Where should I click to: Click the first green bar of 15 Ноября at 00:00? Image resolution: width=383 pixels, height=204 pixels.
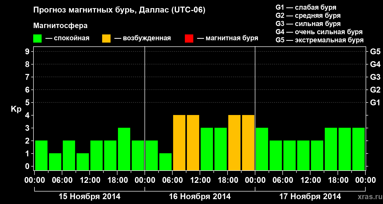[x=41, y=155]
